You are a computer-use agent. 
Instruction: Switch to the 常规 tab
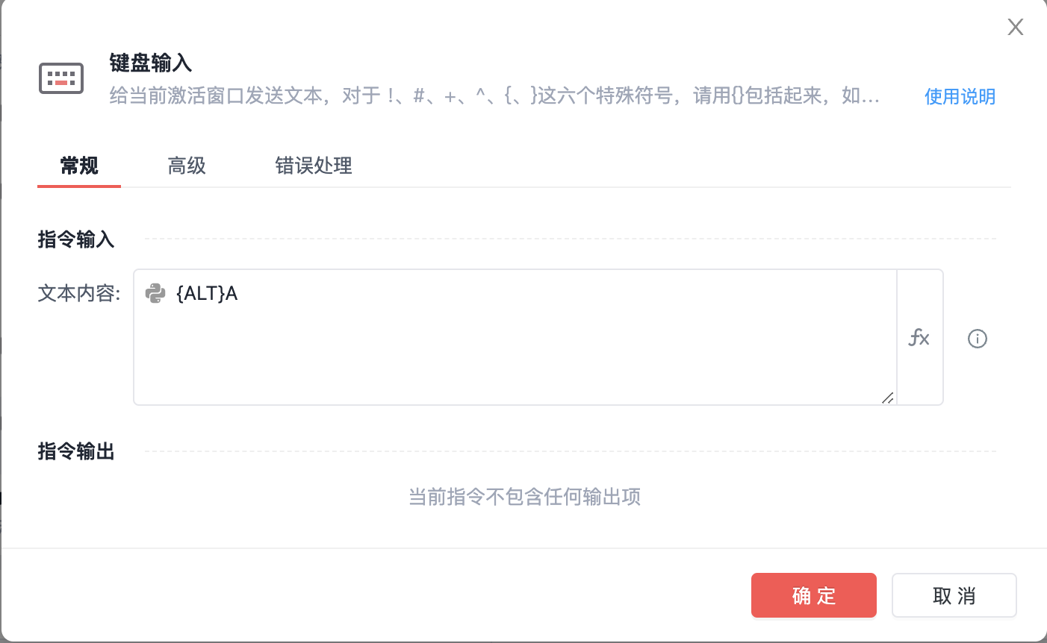tap(79, 166)
